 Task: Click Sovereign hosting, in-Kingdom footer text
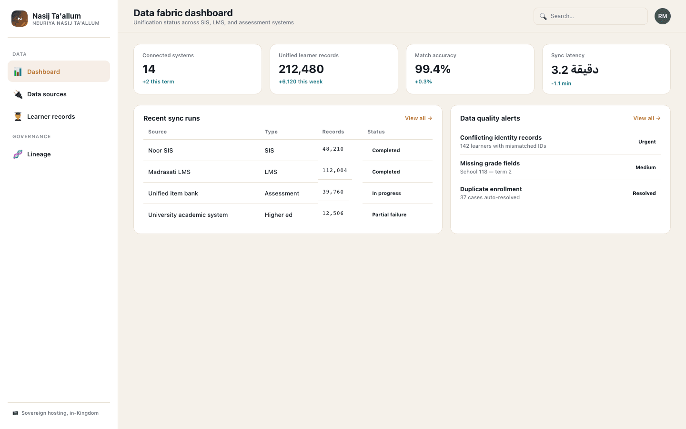pyautogui.click(x=60, y=413)
